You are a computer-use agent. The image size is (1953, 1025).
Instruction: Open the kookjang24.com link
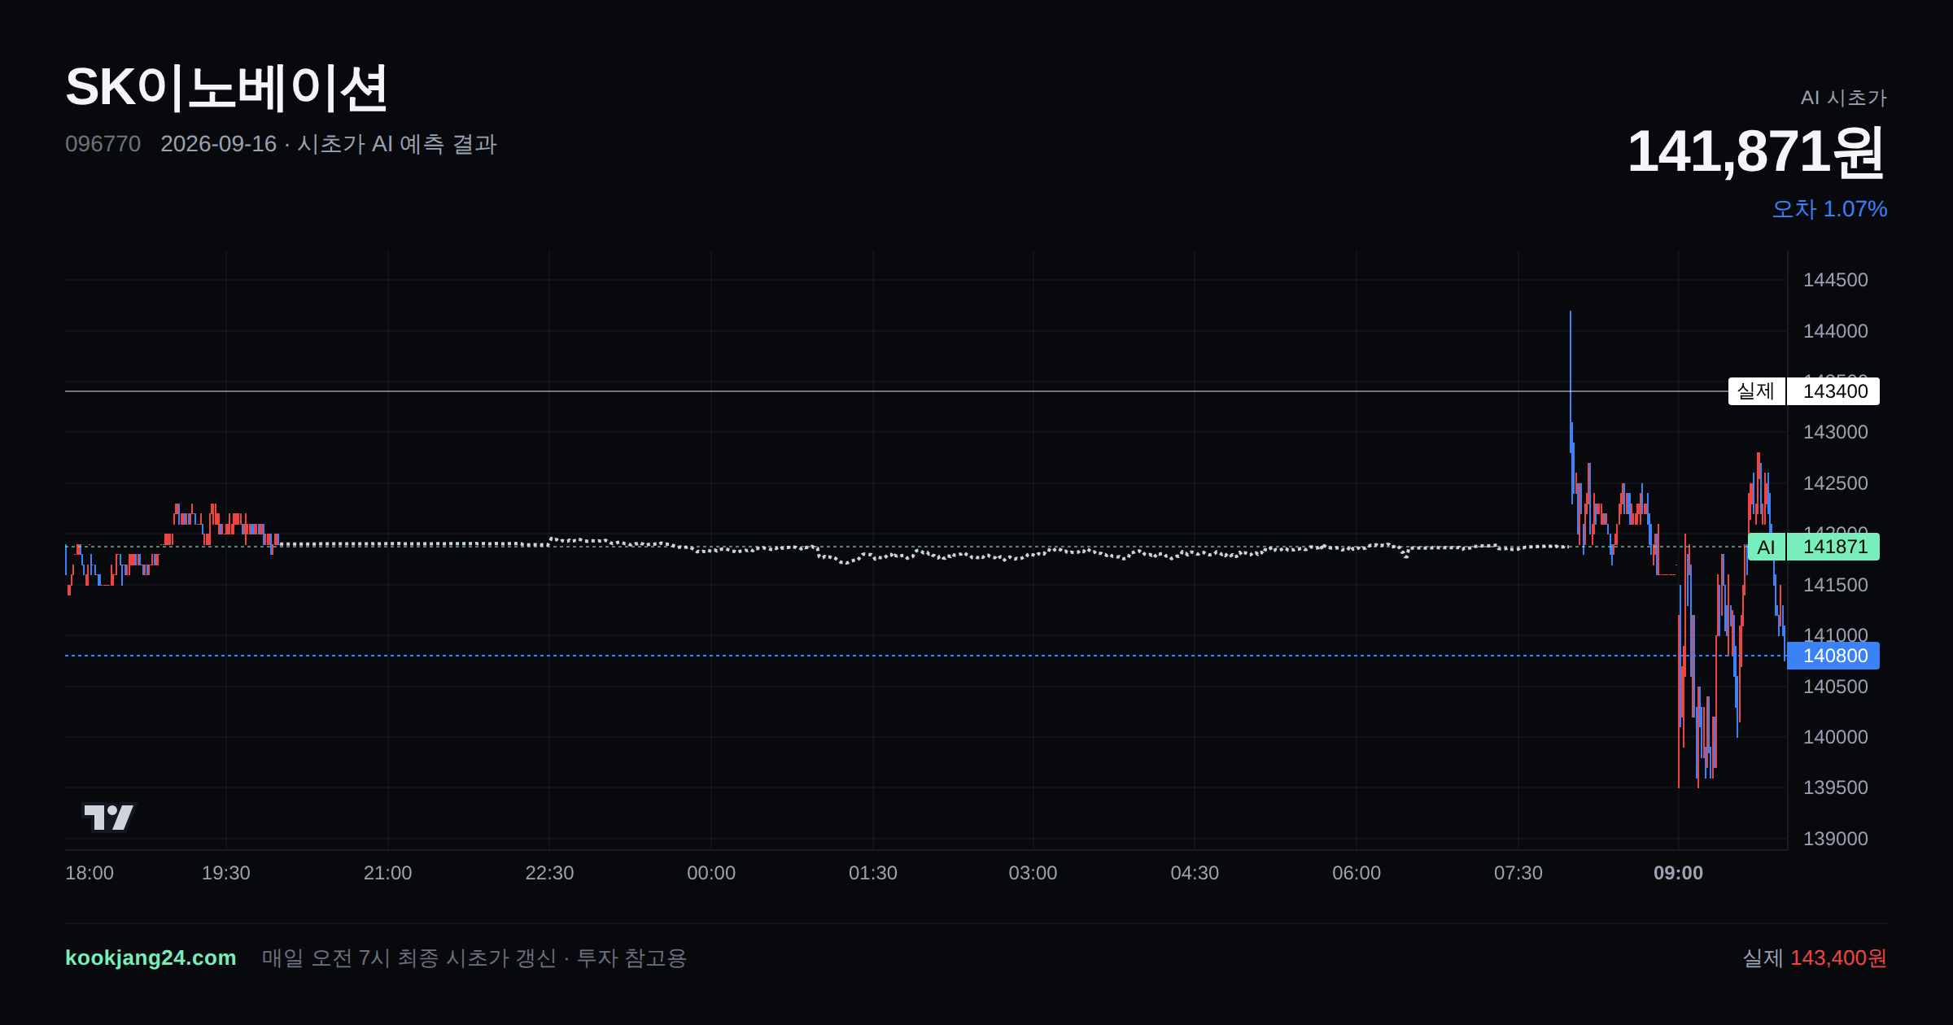tap(151, 957)
